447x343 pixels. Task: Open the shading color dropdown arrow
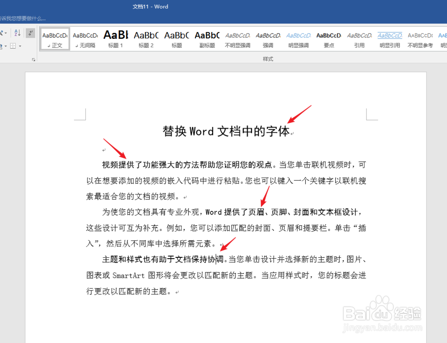point(6,46)
